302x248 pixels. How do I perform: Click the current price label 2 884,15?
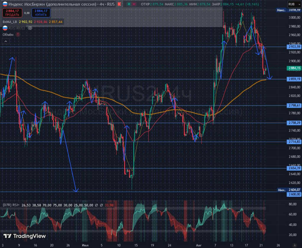294,68
